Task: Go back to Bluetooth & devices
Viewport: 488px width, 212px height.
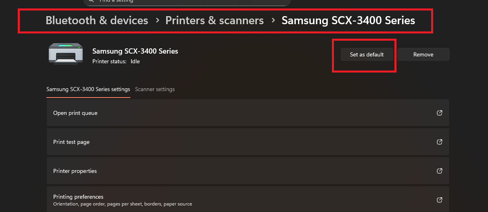Action: (97, 20)
